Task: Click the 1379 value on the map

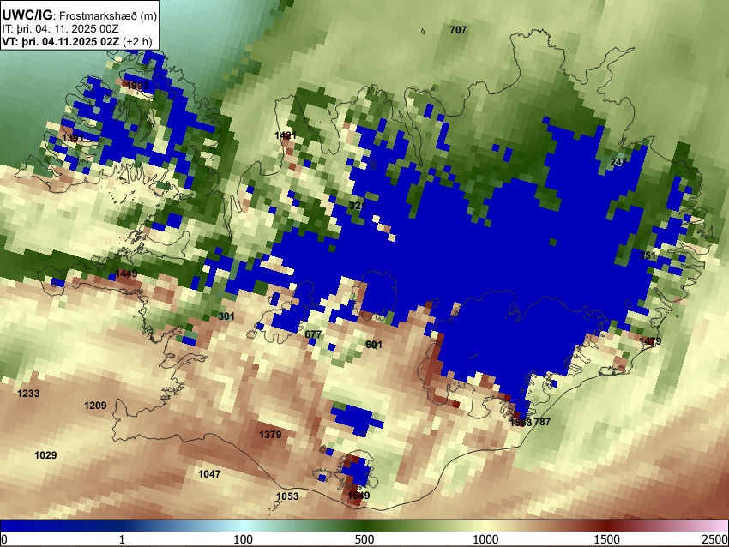Action: pos(270,435)
